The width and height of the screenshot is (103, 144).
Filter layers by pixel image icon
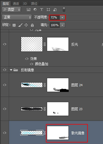click(28, 9)
